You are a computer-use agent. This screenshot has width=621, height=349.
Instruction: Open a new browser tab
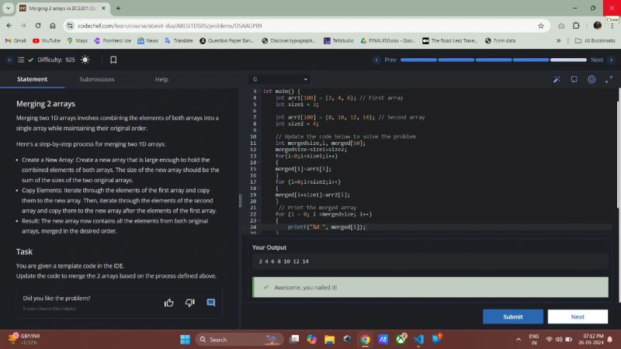point(119,8)
